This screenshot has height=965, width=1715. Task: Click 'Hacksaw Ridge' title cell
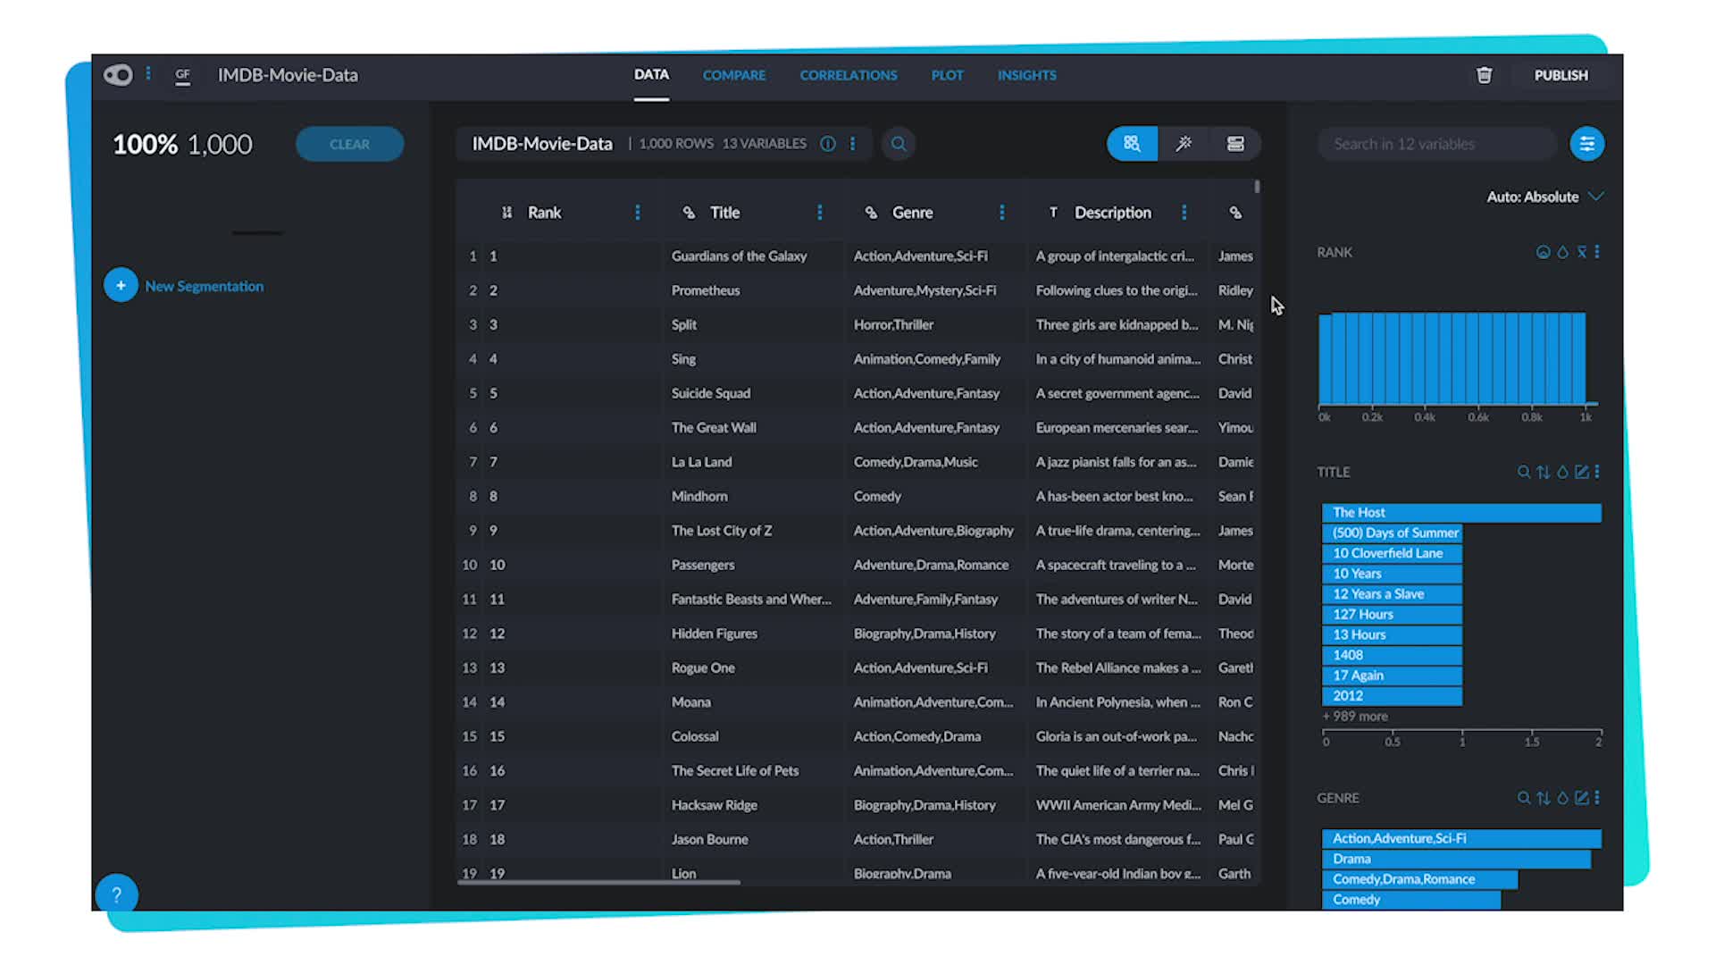tap(714, 805)
